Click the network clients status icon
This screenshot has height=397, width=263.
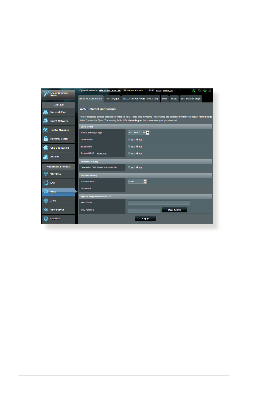[199, 91]
